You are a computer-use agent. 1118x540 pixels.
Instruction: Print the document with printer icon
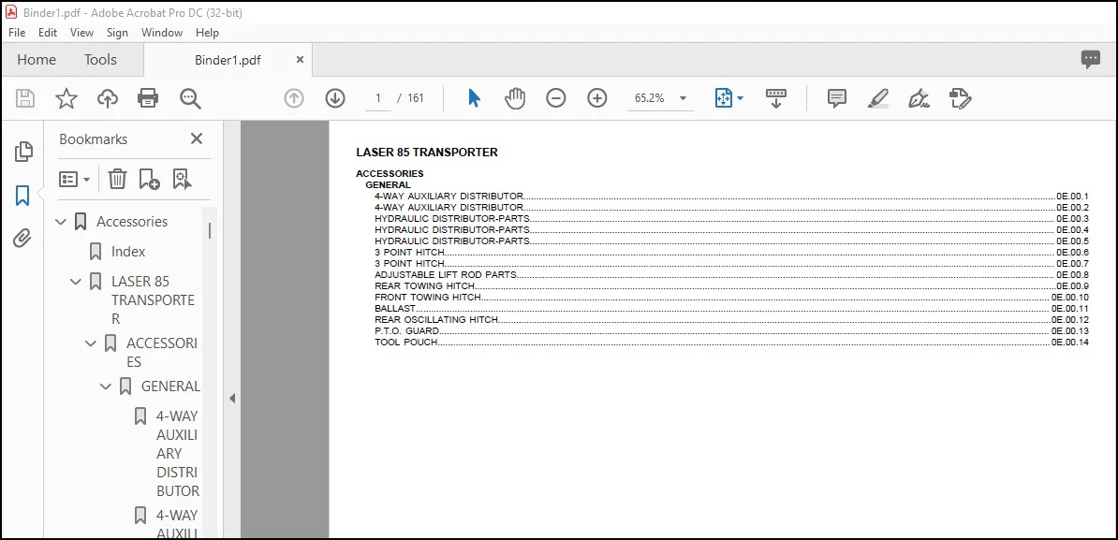[148, 98]
